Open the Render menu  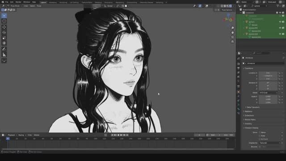pyautogui.click(x=18, y=2)
